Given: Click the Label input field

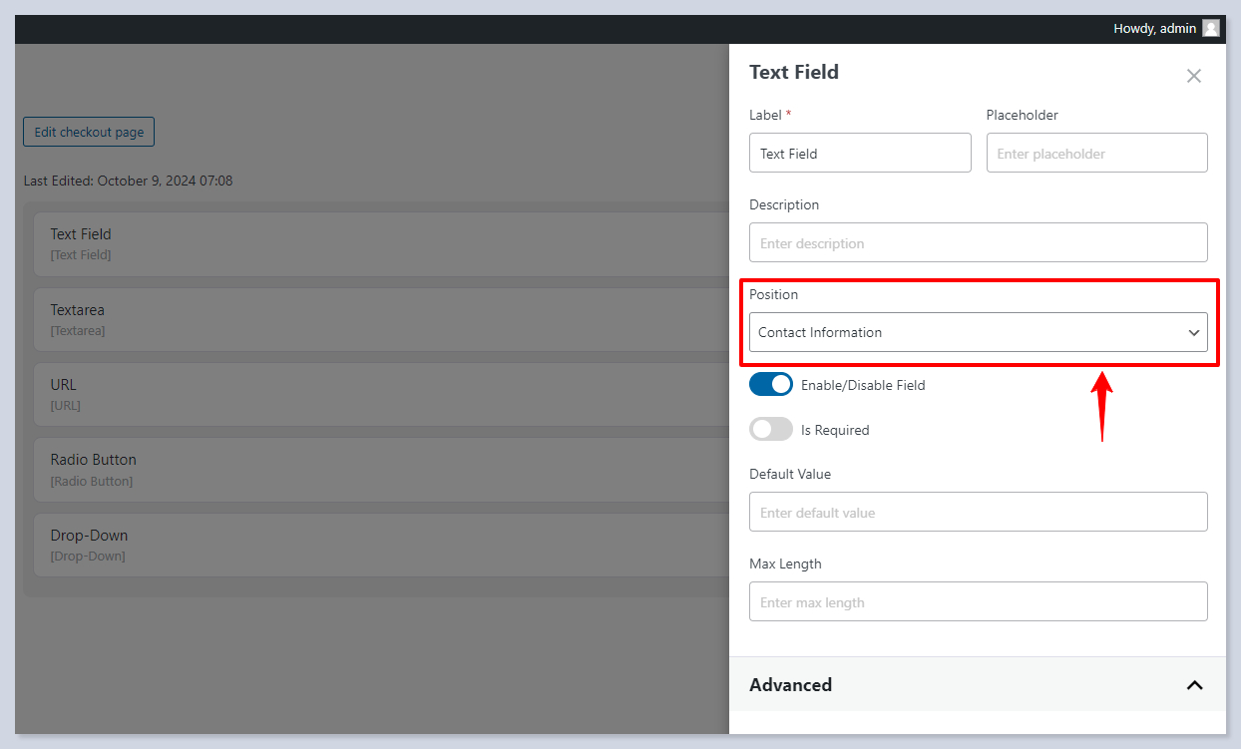Looking at the screenshot, I should pyautogui.click(x=859, y=154).
